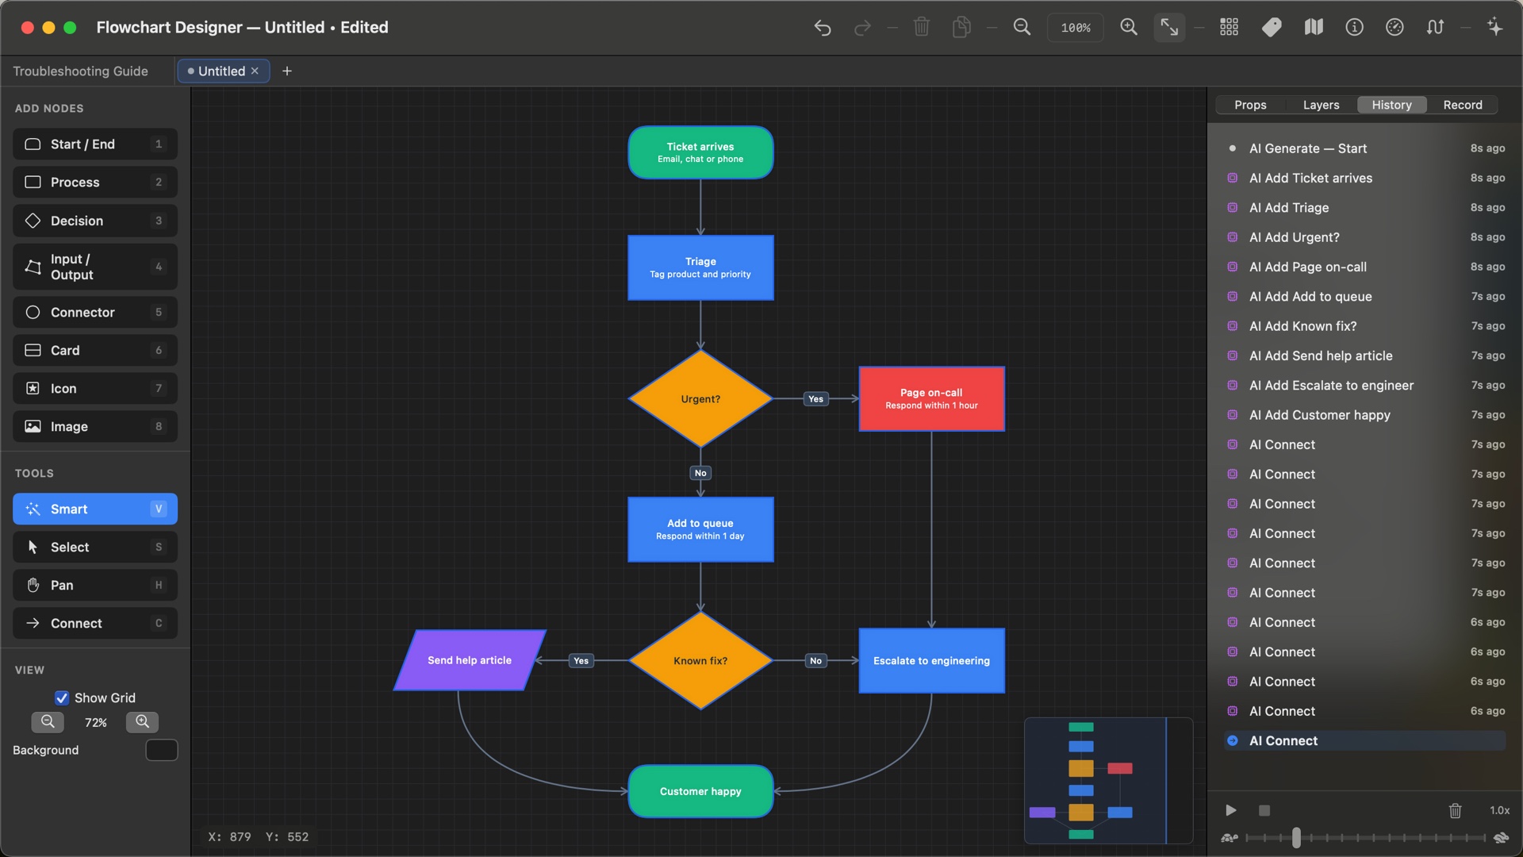Select history entry AI Add Customer happy
Viewport: 1523px width, 857px height.
point(1364,415)
